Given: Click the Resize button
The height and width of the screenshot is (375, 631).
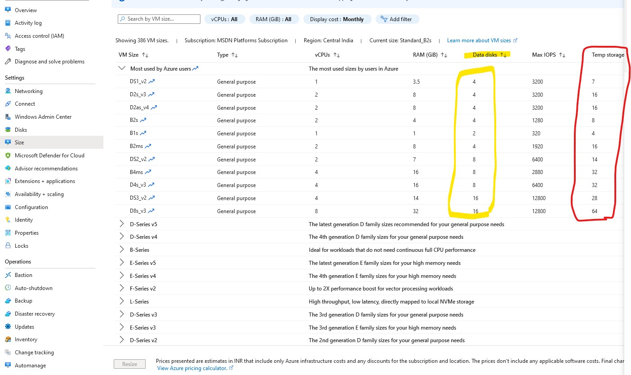Looking at the screenshot, I should click(129, 364).
